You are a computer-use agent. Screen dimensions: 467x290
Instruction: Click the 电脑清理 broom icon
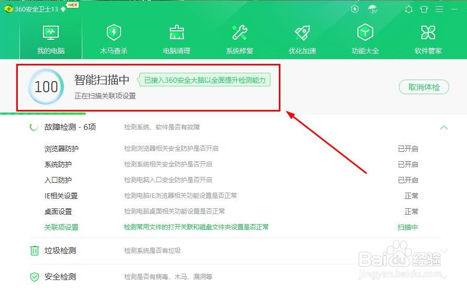(177, 32)
